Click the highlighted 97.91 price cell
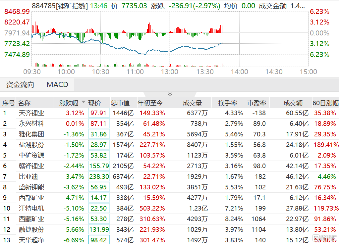This screenshot has height=244, width=339. pos(98,113)
